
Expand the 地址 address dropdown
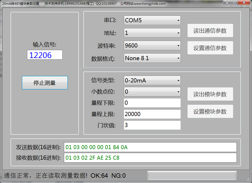click(x=152, y=33)
